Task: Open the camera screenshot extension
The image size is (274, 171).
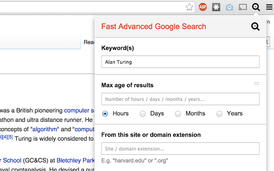Action: (x=229, y=7)
